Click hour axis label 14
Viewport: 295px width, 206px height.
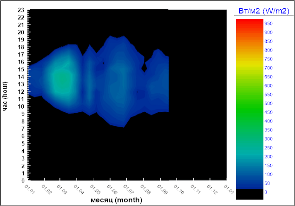coord(21,77)
